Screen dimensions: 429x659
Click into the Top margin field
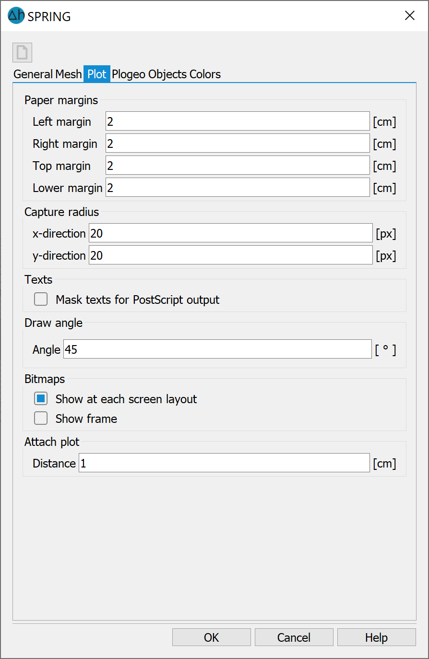(x=238, y=166)
